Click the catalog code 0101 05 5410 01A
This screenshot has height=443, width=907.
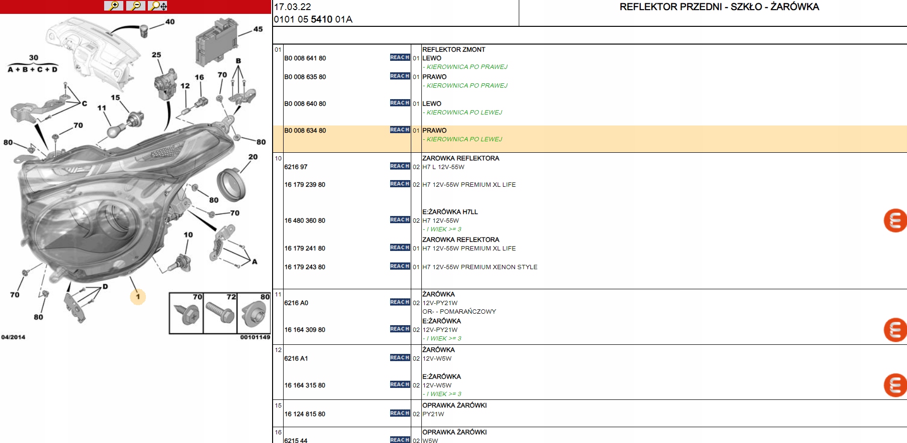(313, 19)
